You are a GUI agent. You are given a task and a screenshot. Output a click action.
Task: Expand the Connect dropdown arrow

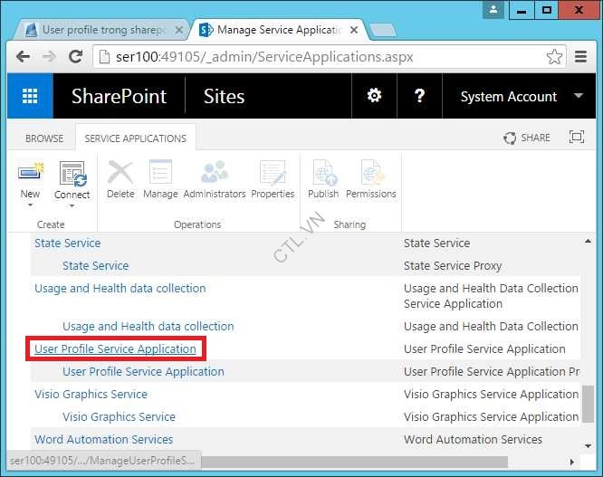click(72, 206)
